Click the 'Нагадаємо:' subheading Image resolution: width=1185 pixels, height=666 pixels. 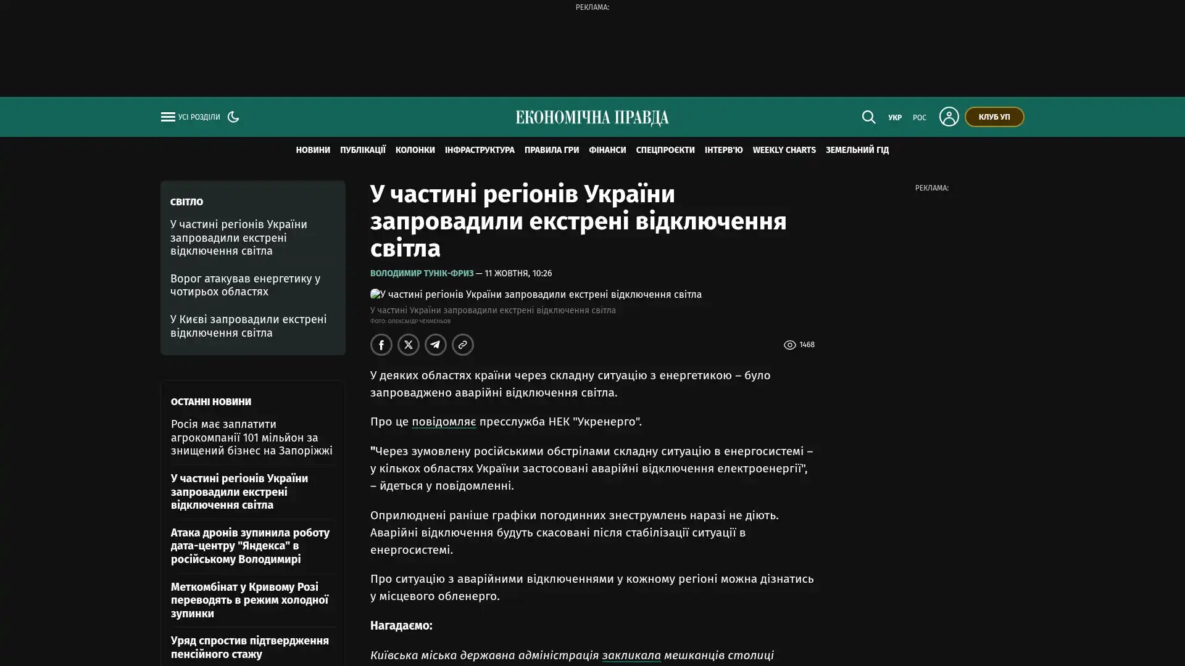(401, 626)
